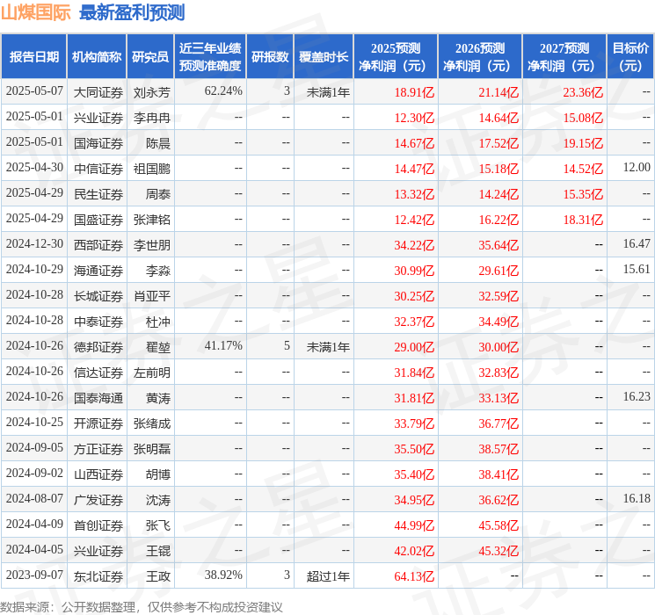Select the 机构简称 column header
The height and width of the screenshot is (615, 655).
[x=97, y=57]
